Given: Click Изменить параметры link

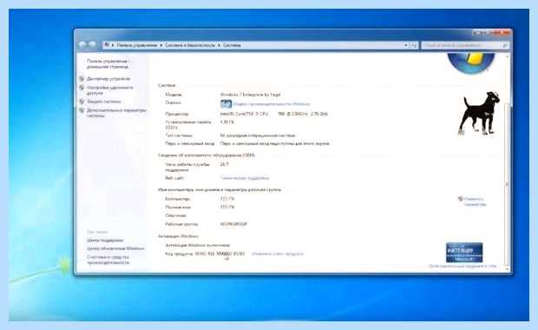Looking at the screenshot, I should (475, 201).
